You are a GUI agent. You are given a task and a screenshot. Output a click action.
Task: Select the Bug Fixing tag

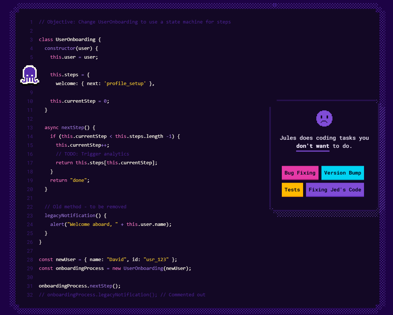click(300, 173)
